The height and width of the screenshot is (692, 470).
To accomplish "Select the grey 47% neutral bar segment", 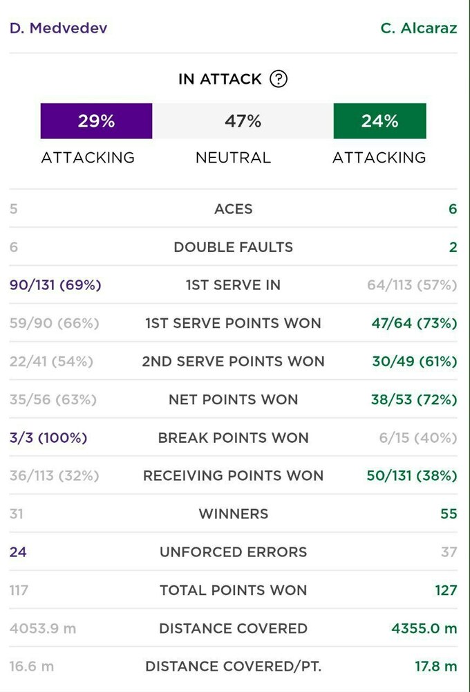I will 243,121.
